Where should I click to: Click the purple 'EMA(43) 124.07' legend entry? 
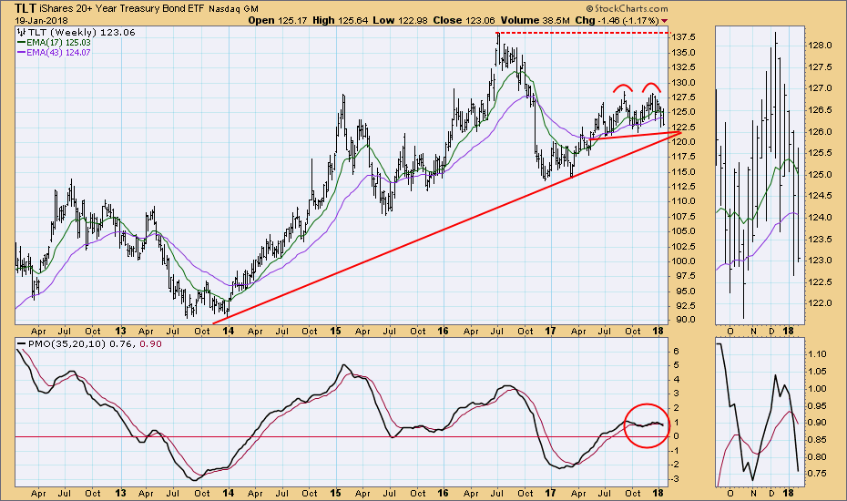point(54,53)
